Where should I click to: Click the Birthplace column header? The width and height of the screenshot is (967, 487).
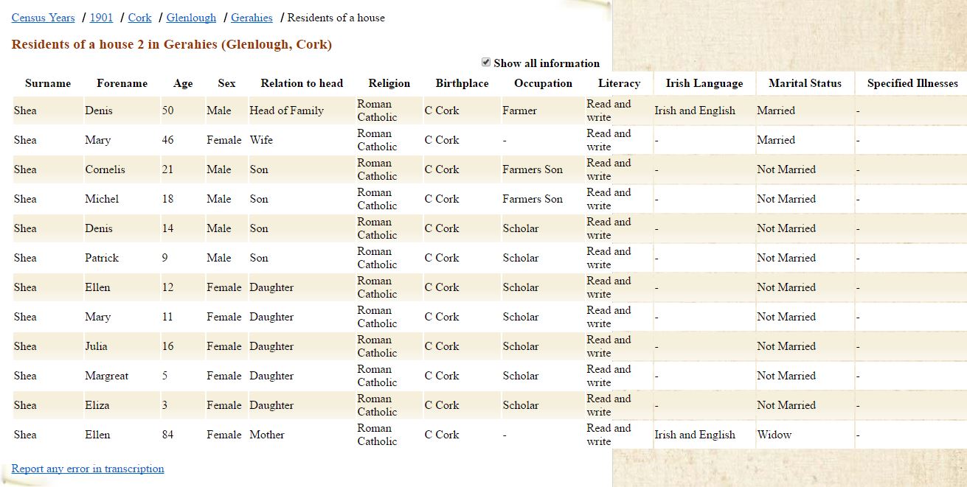tap(462, 83)
